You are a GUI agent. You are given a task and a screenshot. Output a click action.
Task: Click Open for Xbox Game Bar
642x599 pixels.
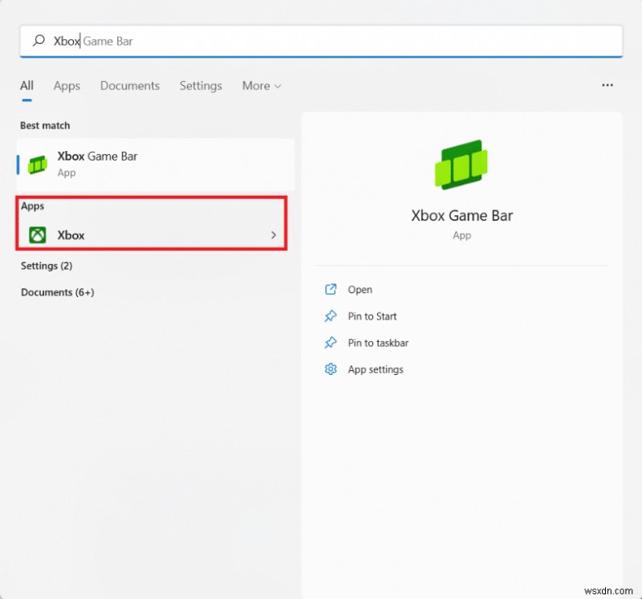360,290
